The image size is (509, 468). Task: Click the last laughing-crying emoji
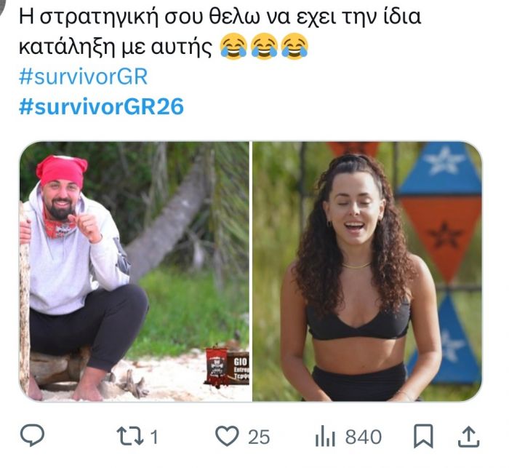(x=294, y=47)
